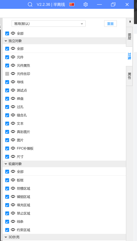This screenshot has width=137, height=241.
Task: Hide 导线 using its eye icon
Action: [13, 82]
